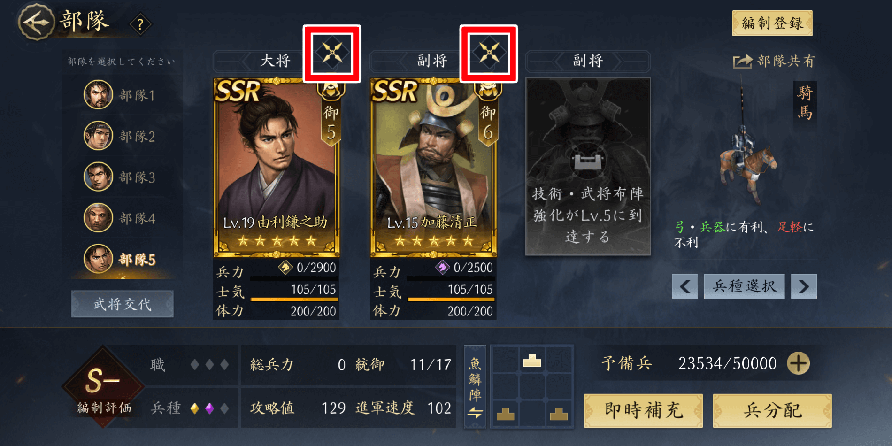Click the 即時補充 button

click(x=643, y=411)
